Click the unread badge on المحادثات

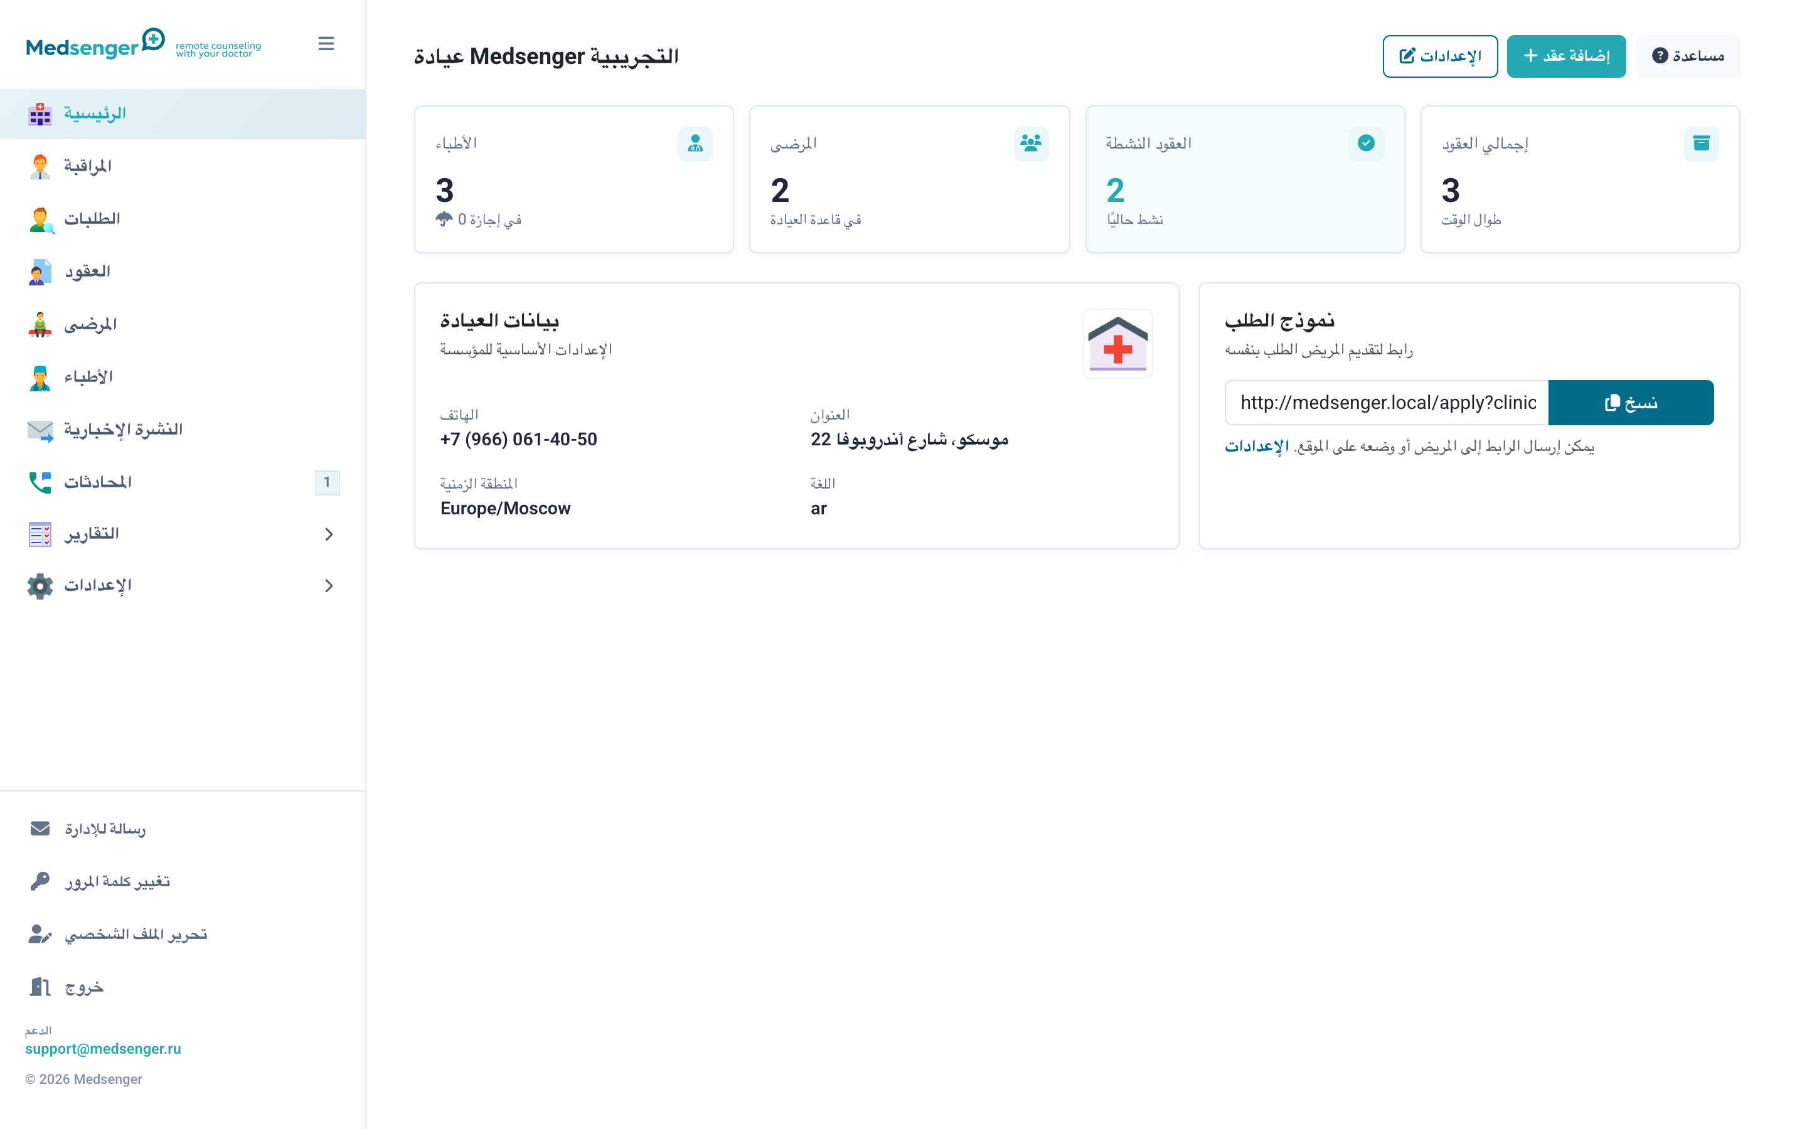point(327,482)
